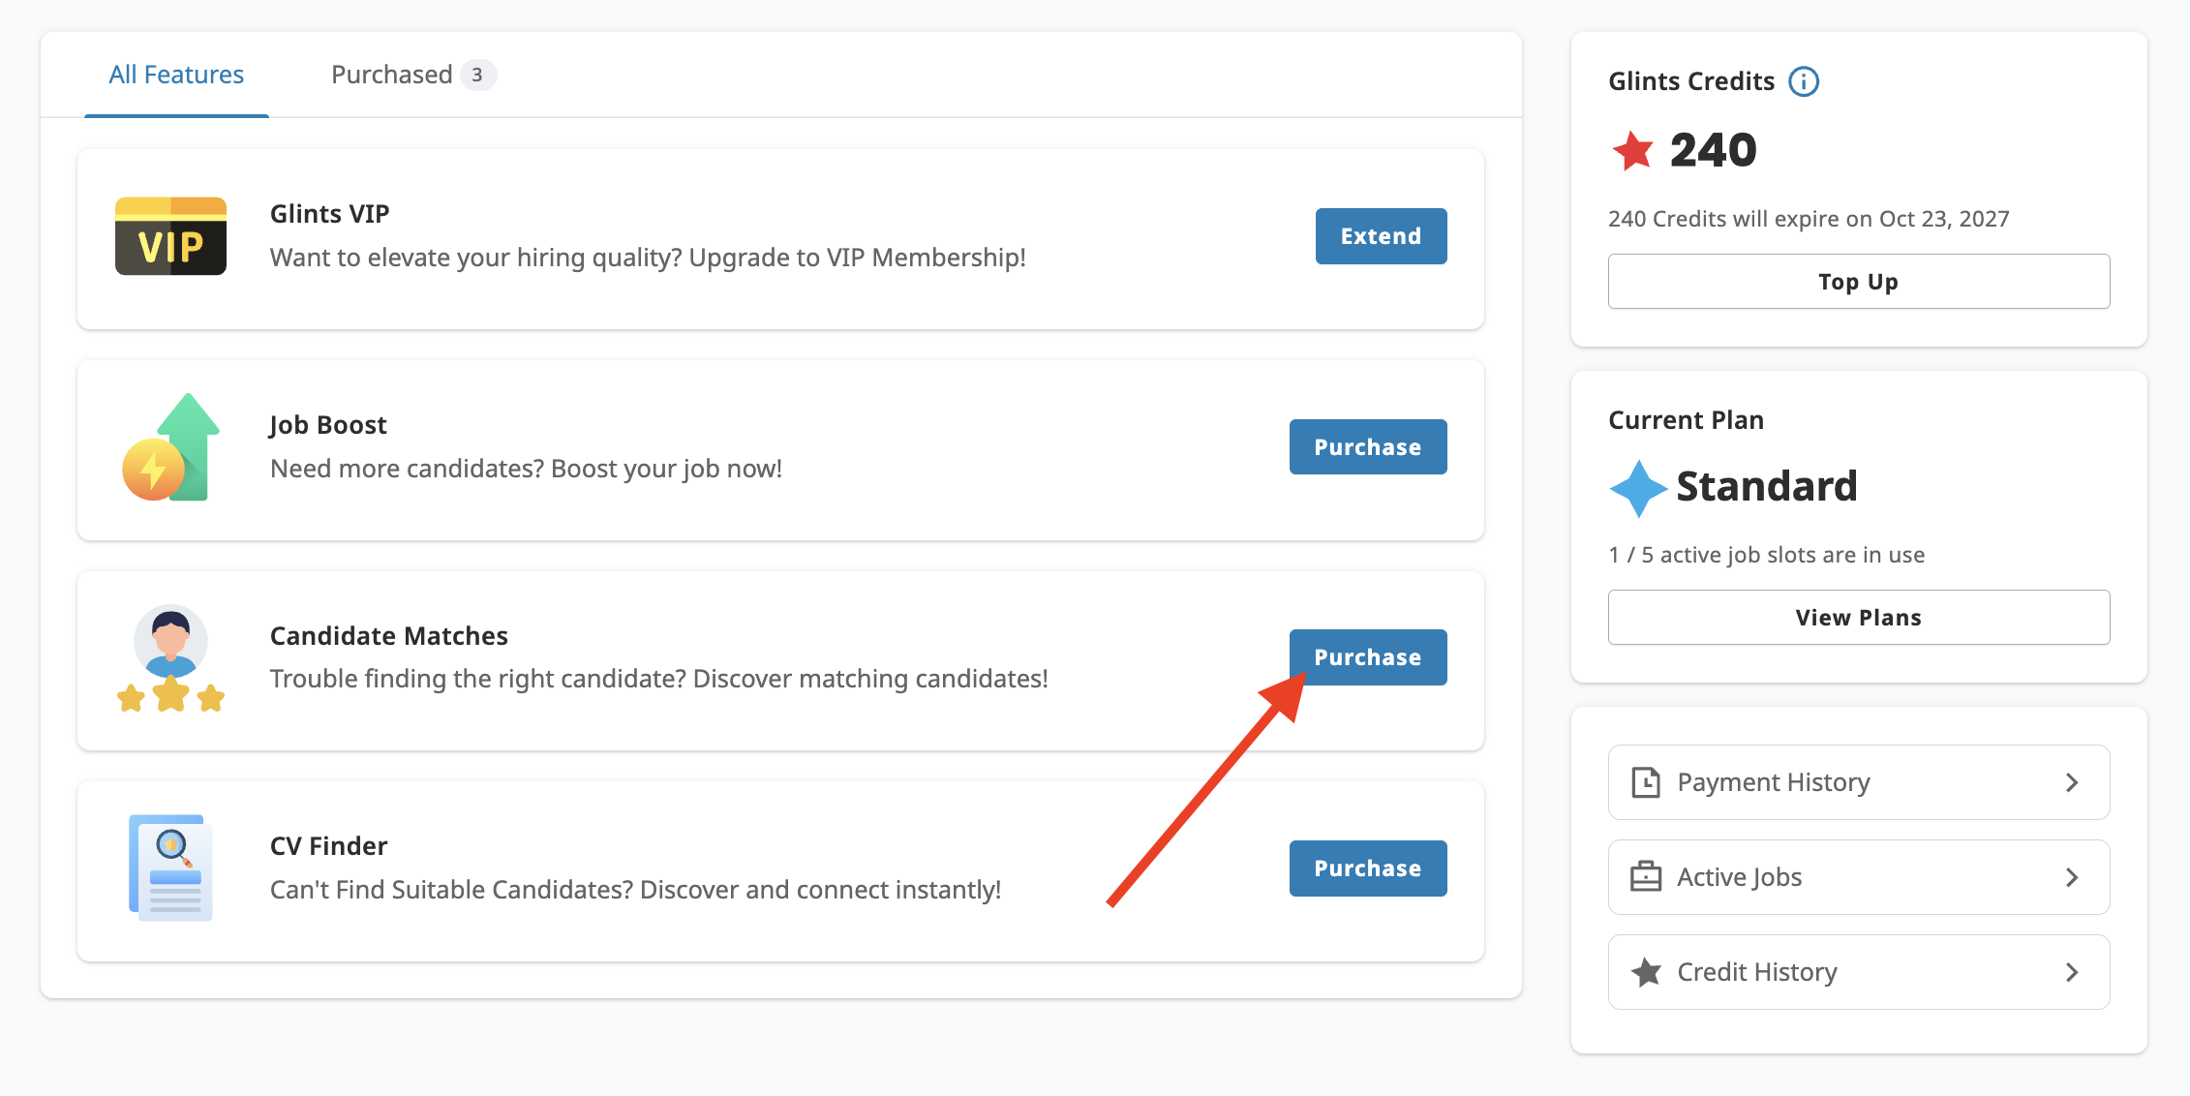Click the Active Jobs briefcase icon
The image size is (2190, 1096).
[1648, 876]
